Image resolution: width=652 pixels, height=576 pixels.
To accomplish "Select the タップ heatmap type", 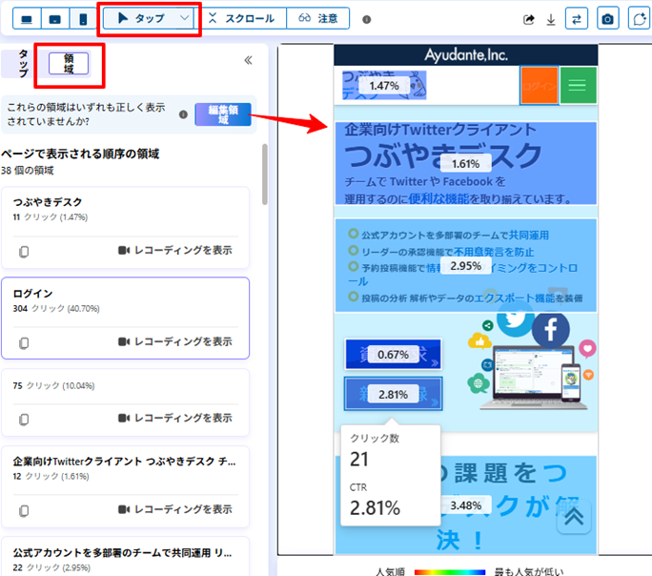I will (141, 18).
